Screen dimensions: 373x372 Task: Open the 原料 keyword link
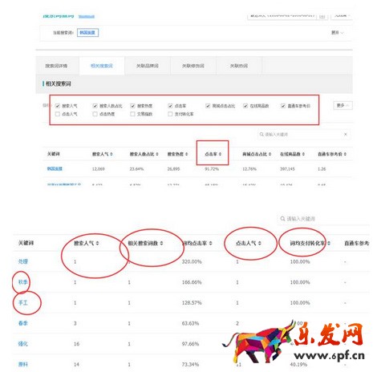tap(23, 364)
